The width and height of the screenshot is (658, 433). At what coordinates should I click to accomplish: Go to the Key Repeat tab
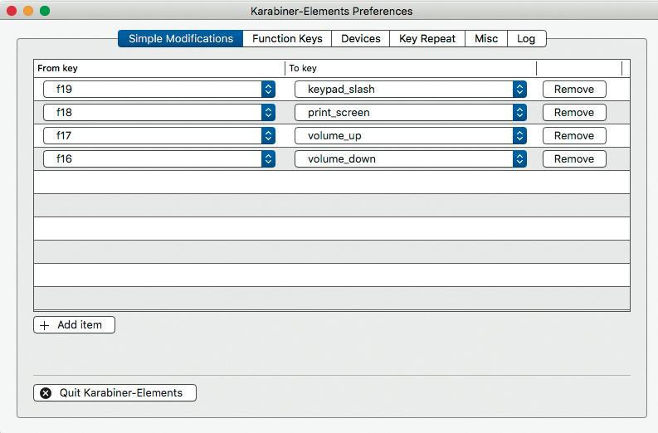click(x=427, y=38)
